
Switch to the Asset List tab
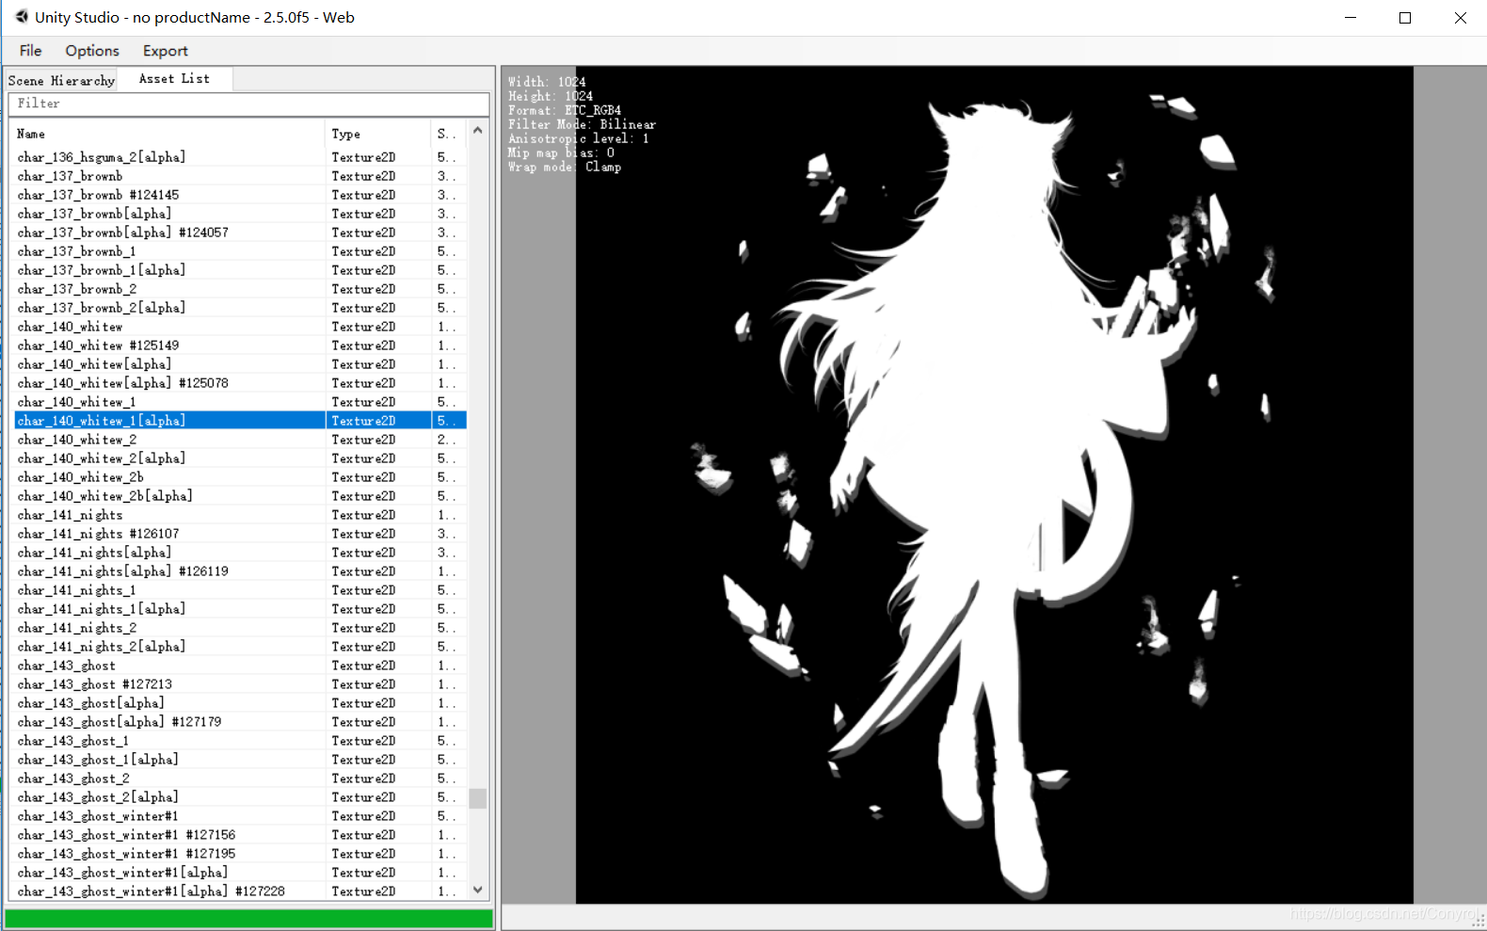pos(174,79)
